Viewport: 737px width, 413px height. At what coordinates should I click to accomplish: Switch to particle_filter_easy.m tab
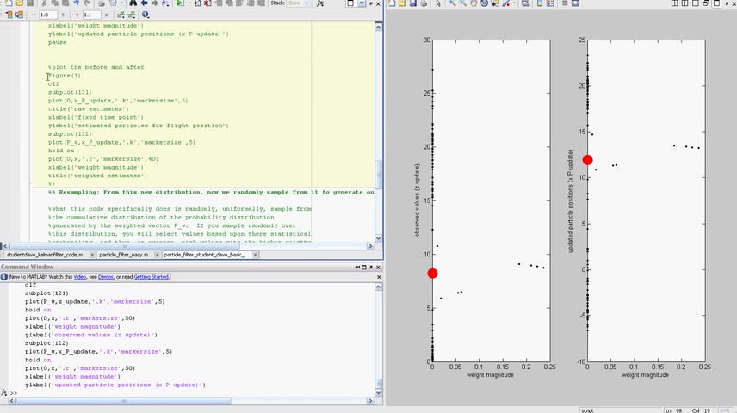(x=124, y=255)
